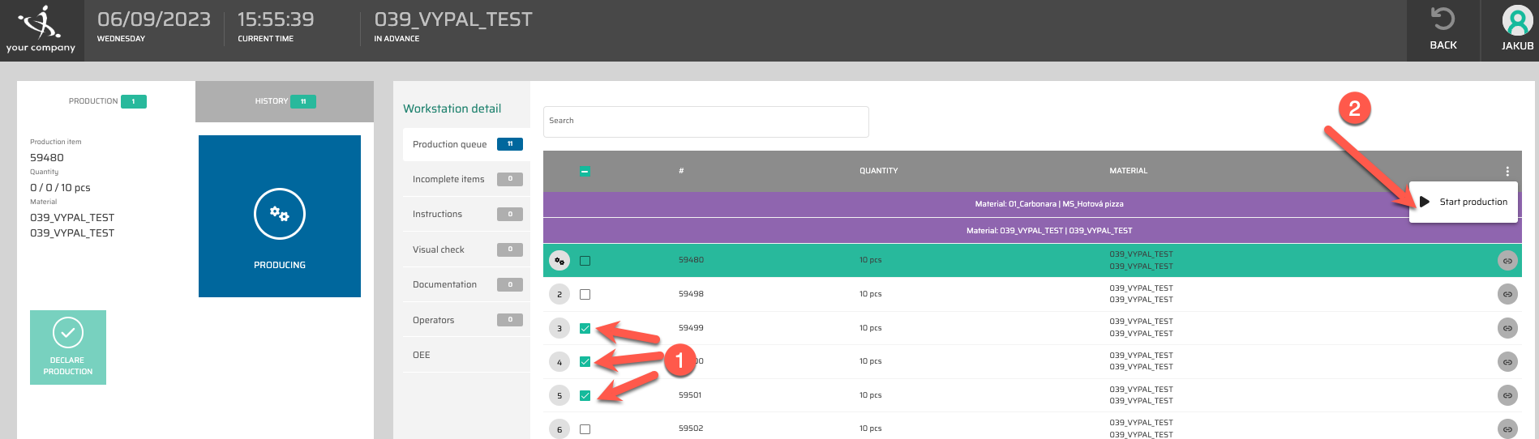
Task: Check the checkbox for item 59498
Action: tap(585, 294)
